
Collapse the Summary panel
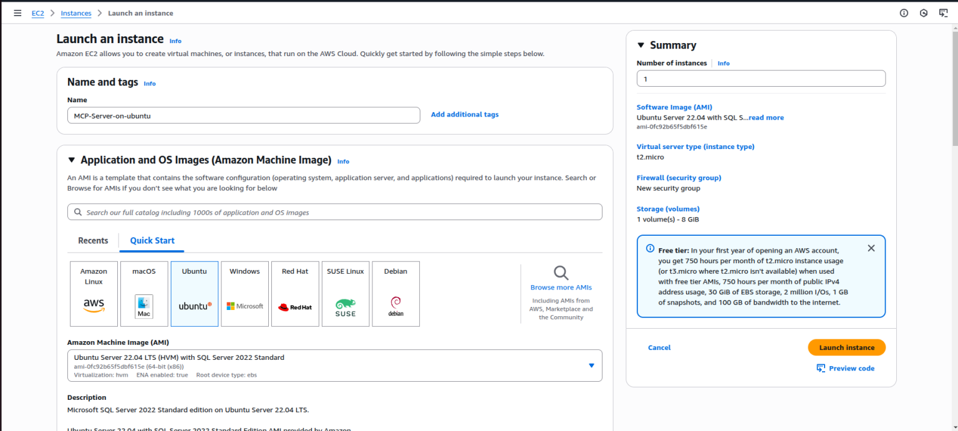[639, 44]
